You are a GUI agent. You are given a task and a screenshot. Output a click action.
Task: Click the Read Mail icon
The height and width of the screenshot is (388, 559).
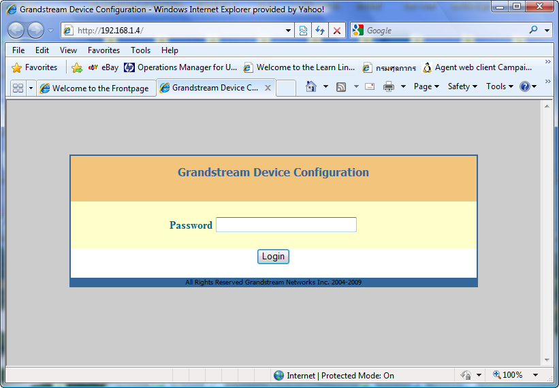coord(370,86)
